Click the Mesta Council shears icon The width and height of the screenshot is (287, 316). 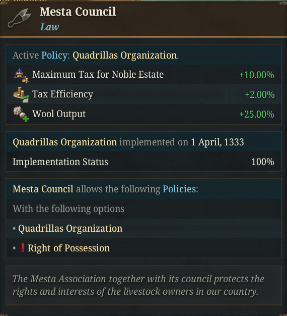pos(20,18)
